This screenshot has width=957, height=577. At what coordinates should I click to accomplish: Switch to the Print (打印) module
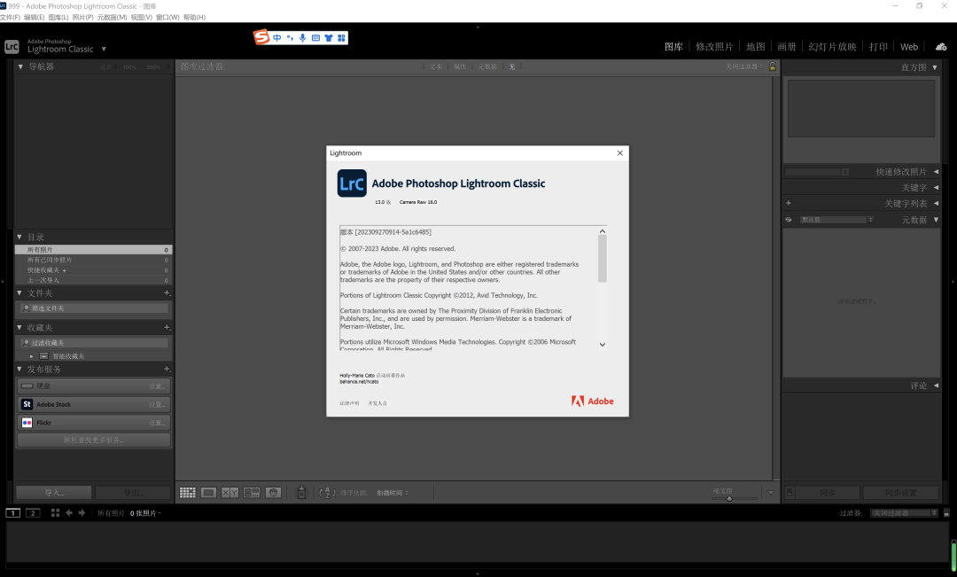click(x=878, y=46)
